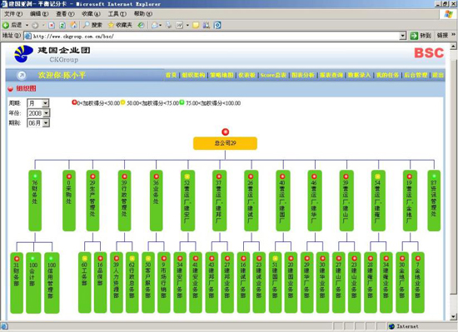
Task: Open the 工具(T) menu in menu bar
Action: 117,13
